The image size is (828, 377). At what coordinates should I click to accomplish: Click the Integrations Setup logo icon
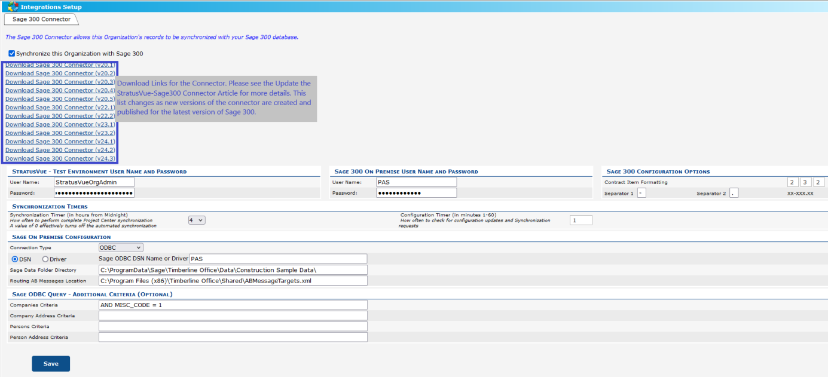coord(13,7)
